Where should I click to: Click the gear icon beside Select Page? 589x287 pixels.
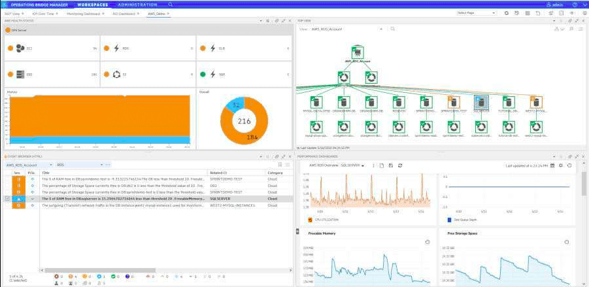point(507,13)
